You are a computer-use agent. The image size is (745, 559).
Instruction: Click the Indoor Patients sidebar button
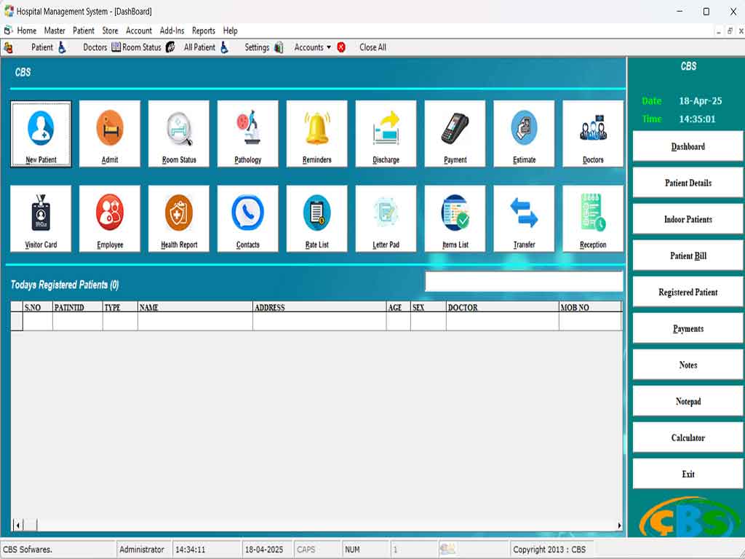click(688, 219)
